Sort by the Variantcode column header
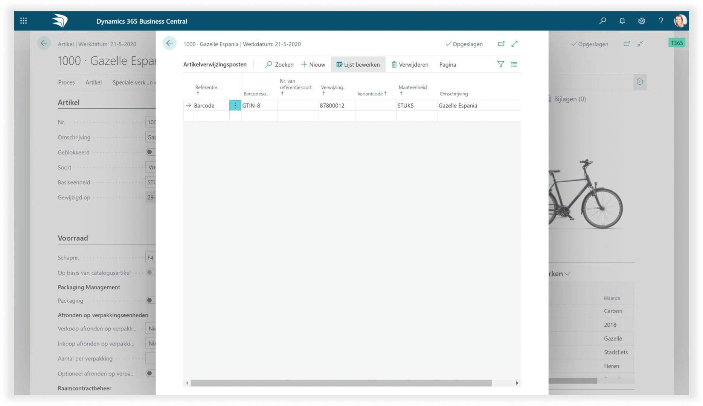 (x=372, y=94)
